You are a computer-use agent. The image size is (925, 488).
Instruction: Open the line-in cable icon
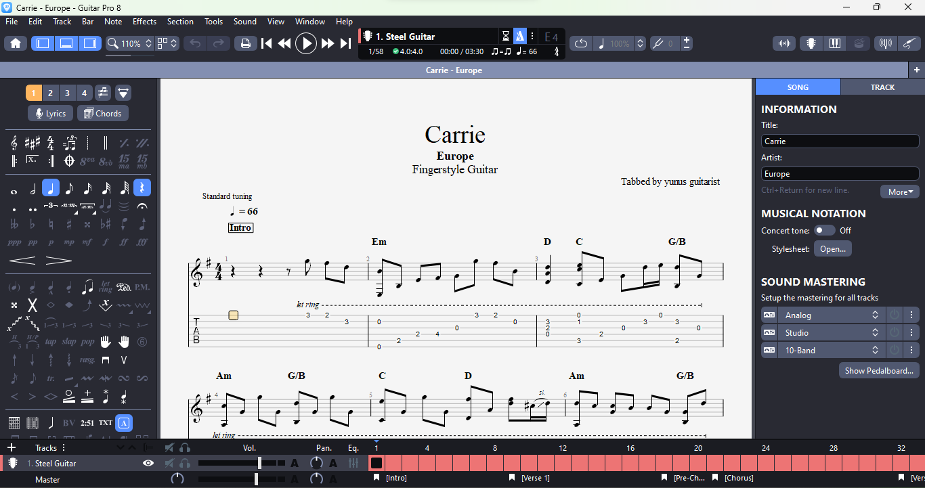[910, 43]
